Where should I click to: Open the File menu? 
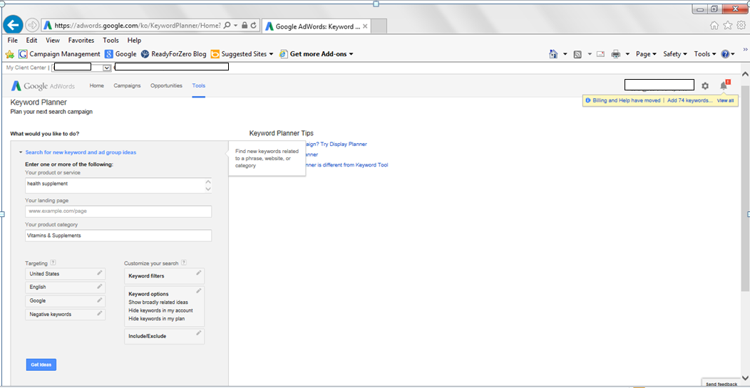[12, 41]
